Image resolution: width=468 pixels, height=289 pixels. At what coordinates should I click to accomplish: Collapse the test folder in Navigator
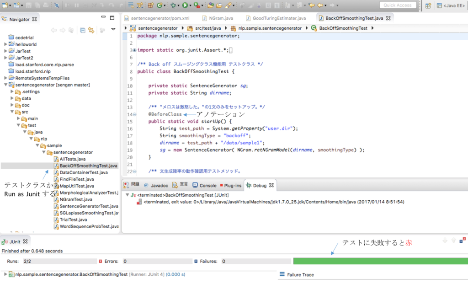tap(18, 125)
